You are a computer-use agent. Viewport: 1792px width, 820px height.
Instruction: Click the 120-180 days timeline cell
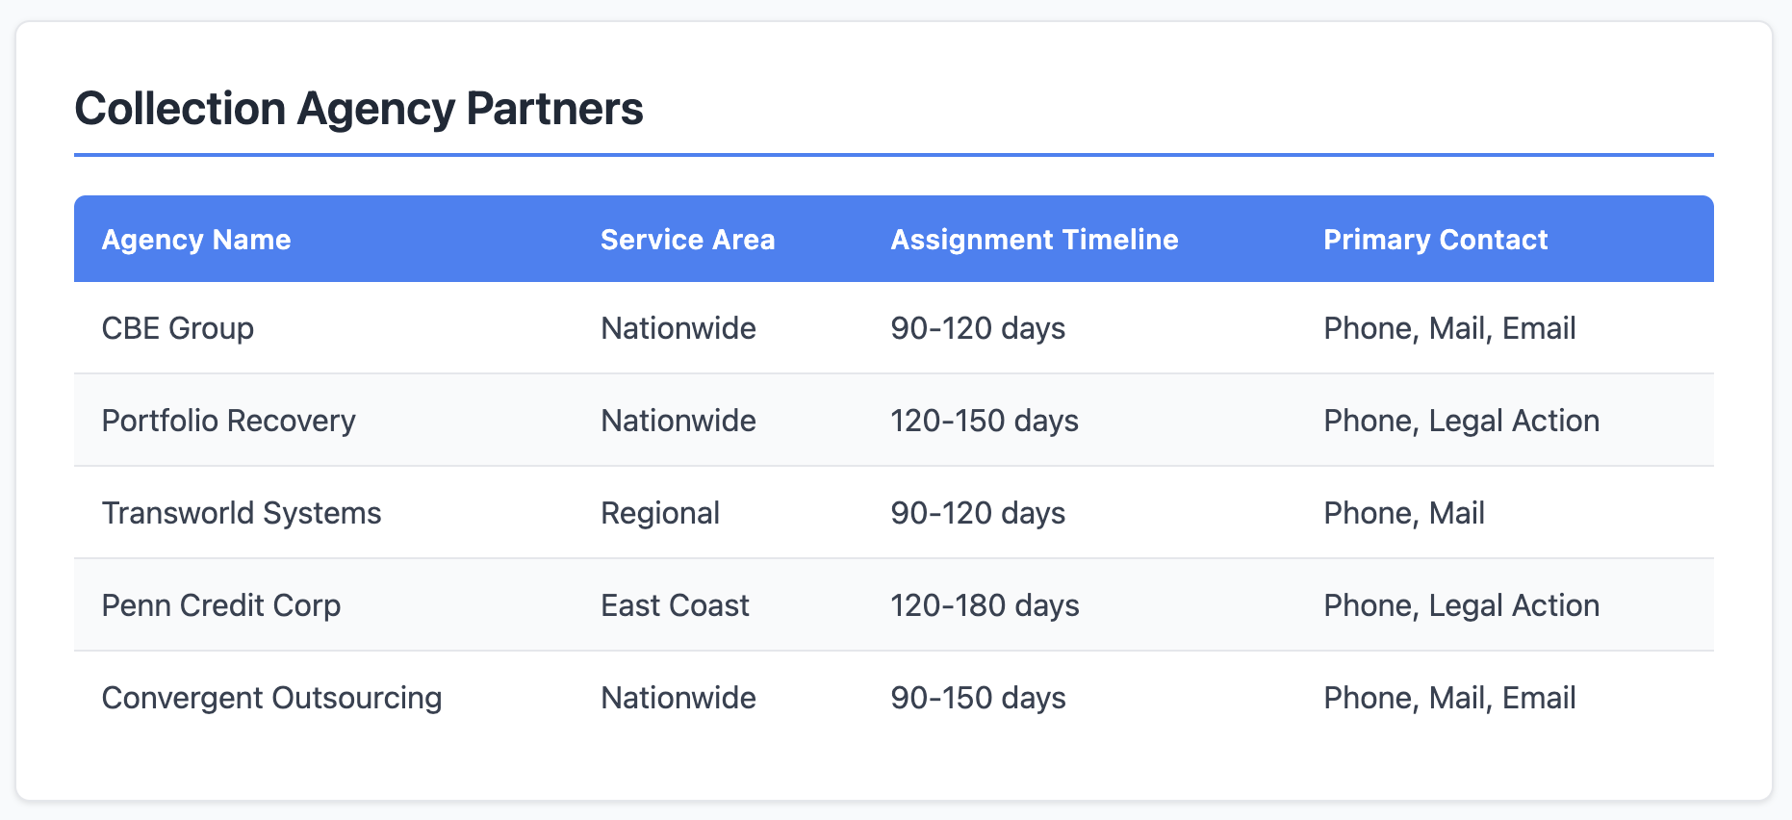pos(985,605)
